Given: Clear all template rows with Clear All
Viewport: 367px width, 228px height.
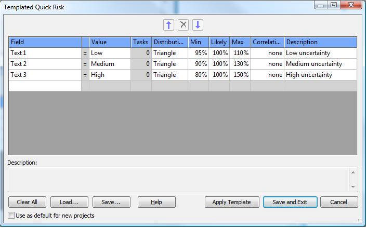Looking at the screenshot, I should (x=27, y=202).
